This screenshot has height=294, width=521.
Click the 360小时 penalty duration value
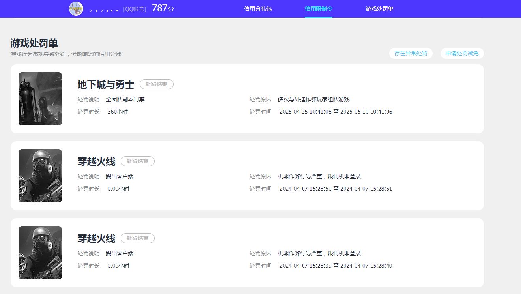[x=116, y=112]
